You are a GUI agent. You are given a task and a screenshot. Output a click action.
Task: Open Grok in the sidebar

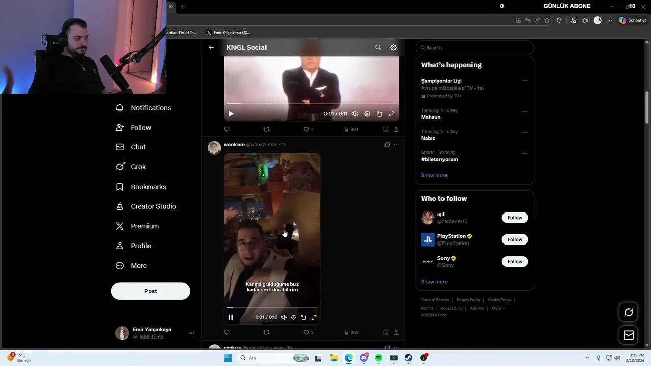pos(131,167)
